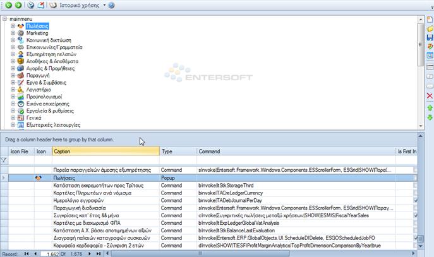Toggle checkbox in Κατάσταση Α.Χ. βάσει row
The width and height of the screenshot is (434, 257).
point(416,230)
